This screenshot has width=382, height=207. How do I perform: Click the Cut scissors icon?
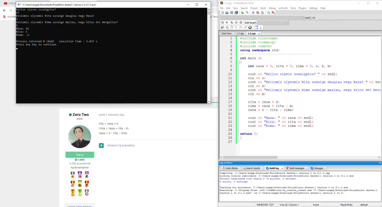click(253, 13)
